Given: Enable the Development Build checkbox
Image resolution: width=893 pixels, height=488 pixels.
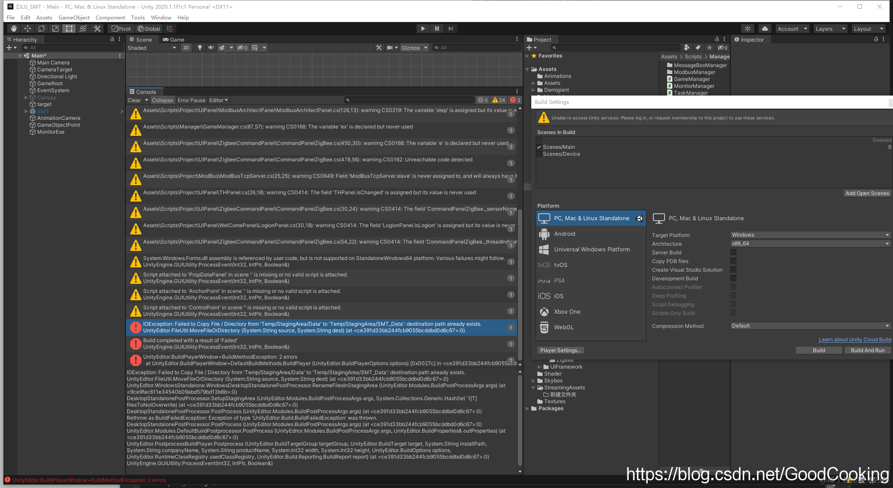Looking at the screenshot, I should coord(733,278).
